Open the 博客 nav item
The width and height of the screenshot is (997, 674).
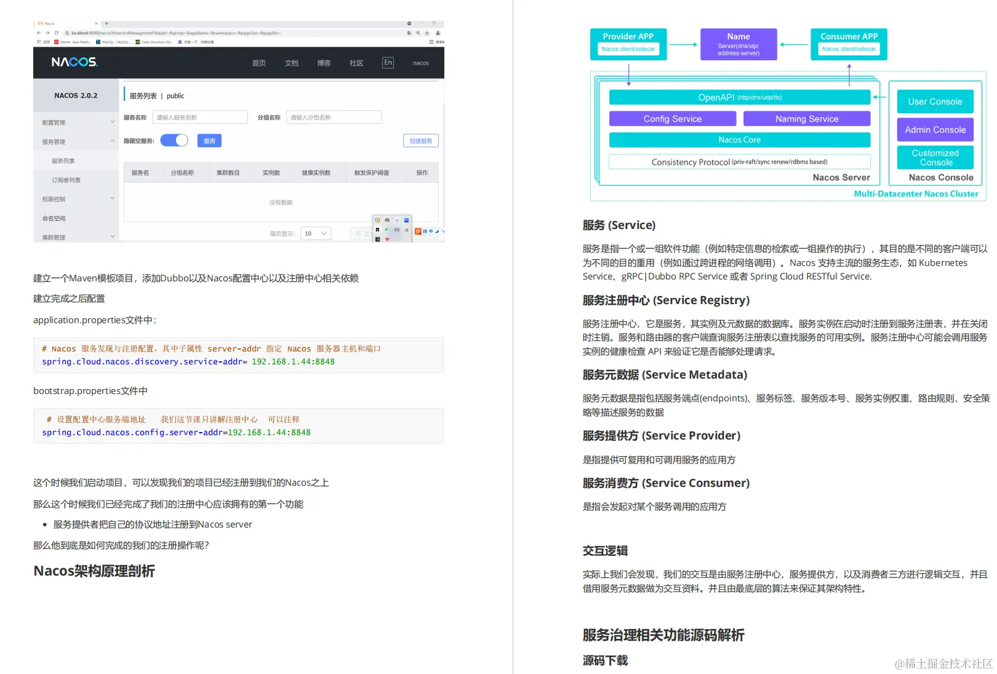click(x=324, y=63)
